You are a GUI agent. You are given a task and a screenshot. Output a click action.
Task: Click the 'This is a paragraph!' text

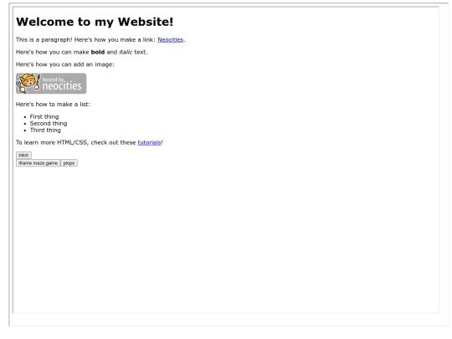click(44, 40)
